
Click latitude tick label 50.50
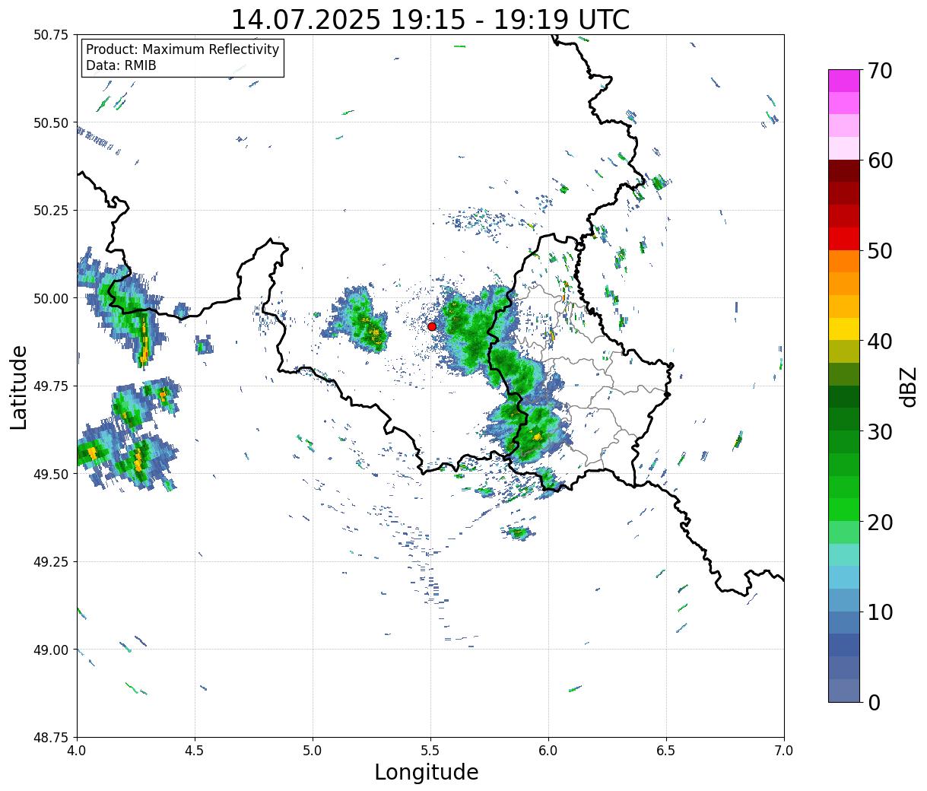point(51,122)
